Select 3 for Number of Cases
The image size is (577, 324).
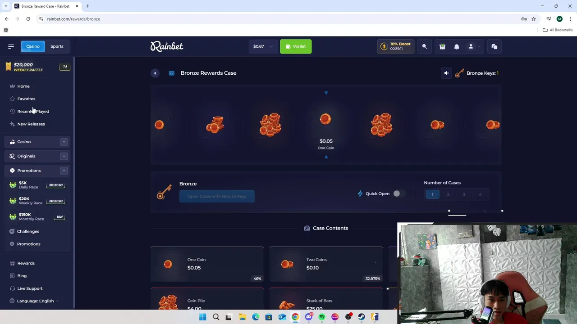[464, 194]
